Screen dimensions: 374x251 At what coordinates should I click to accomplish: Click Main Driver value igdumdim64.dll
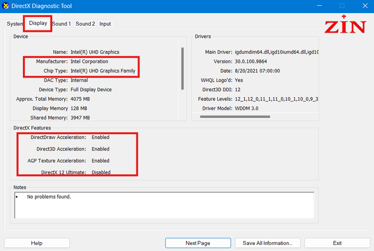point(277,52)
